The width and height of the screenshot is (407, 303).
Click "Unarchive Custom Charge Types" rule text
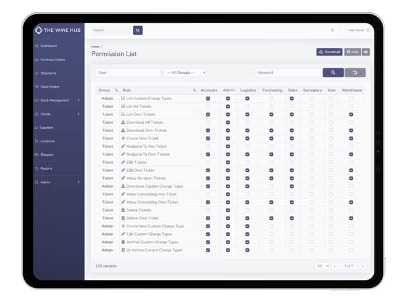pyautogui.click(x=154, y=250)
